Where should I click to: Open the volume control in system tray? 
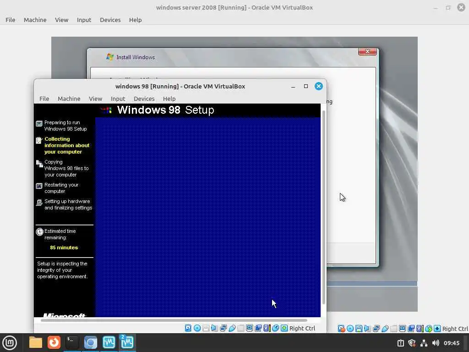(436, 343)
